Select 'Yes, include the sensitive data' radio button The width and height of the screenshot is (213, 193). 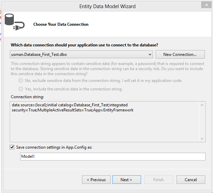pyautogui.click(x=21, y=89)
